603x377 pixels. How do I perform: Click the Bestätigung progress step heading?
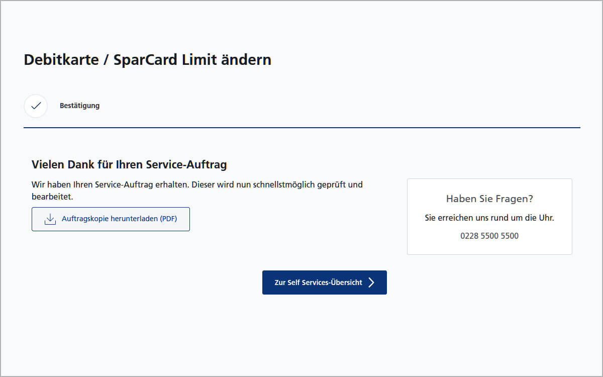point(79,106)
